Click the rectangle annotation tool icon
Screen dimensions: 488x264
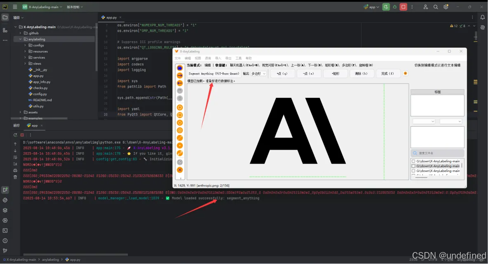click(180, 115)
